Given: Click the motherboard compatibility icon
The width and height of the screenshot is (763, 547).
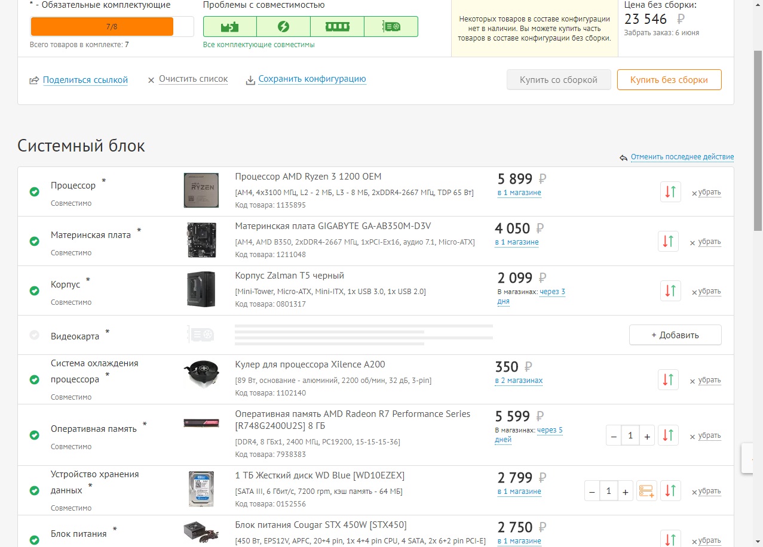Looking at the screenshot, I should click(230, 27).
